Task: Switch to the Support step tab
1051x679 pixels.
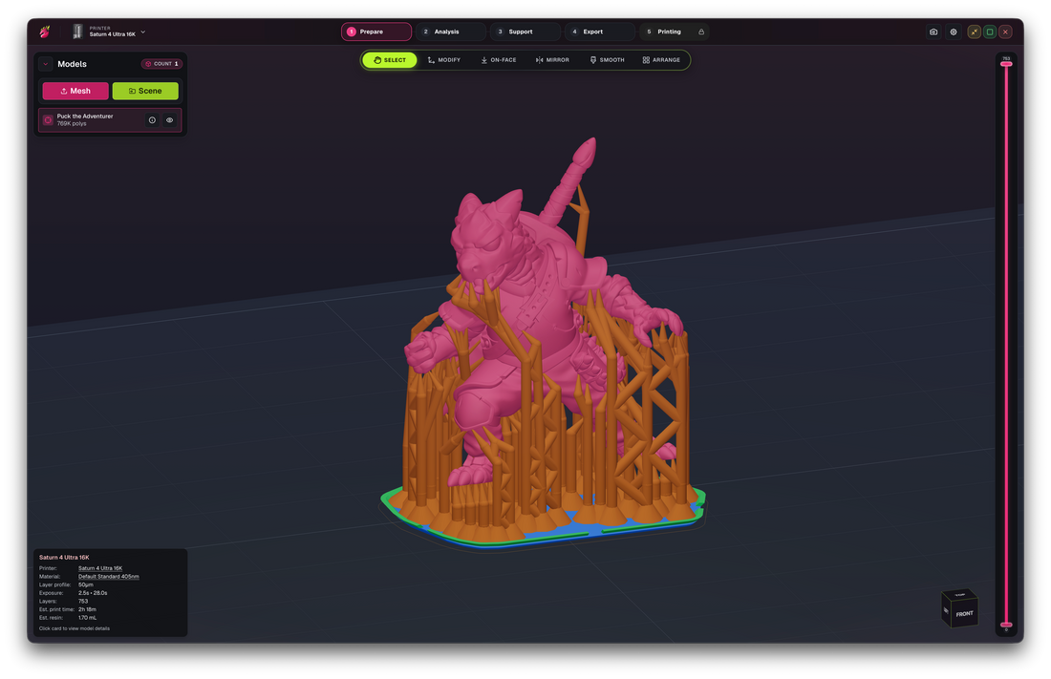Action: [x=525, y=32]
